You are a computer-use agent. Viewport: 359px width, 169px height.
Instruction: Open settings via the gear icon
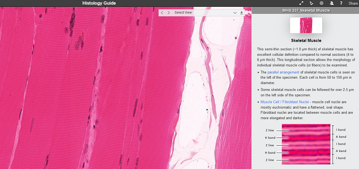coord(321,3)
